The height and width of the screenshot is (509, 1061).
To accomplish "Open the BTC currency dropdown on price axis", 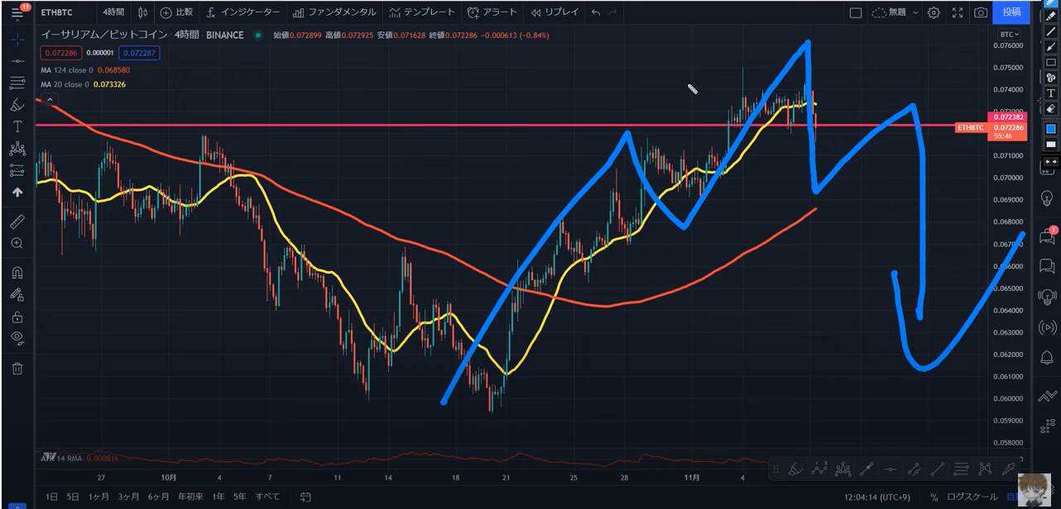I will [1009, 35].
